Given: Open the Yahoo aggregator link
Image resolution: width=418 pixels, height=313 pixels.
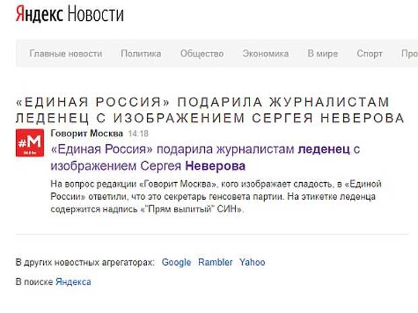Looking at the screenshot, I should click(x=252, y=262).
